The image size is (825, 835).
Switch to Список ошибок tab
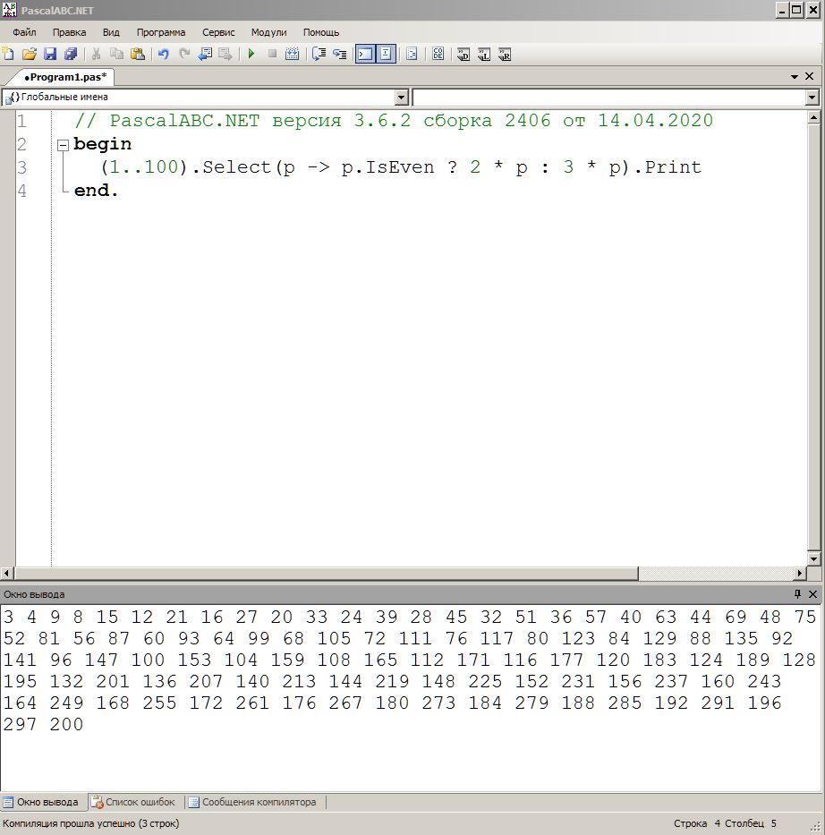pos(133,802)
